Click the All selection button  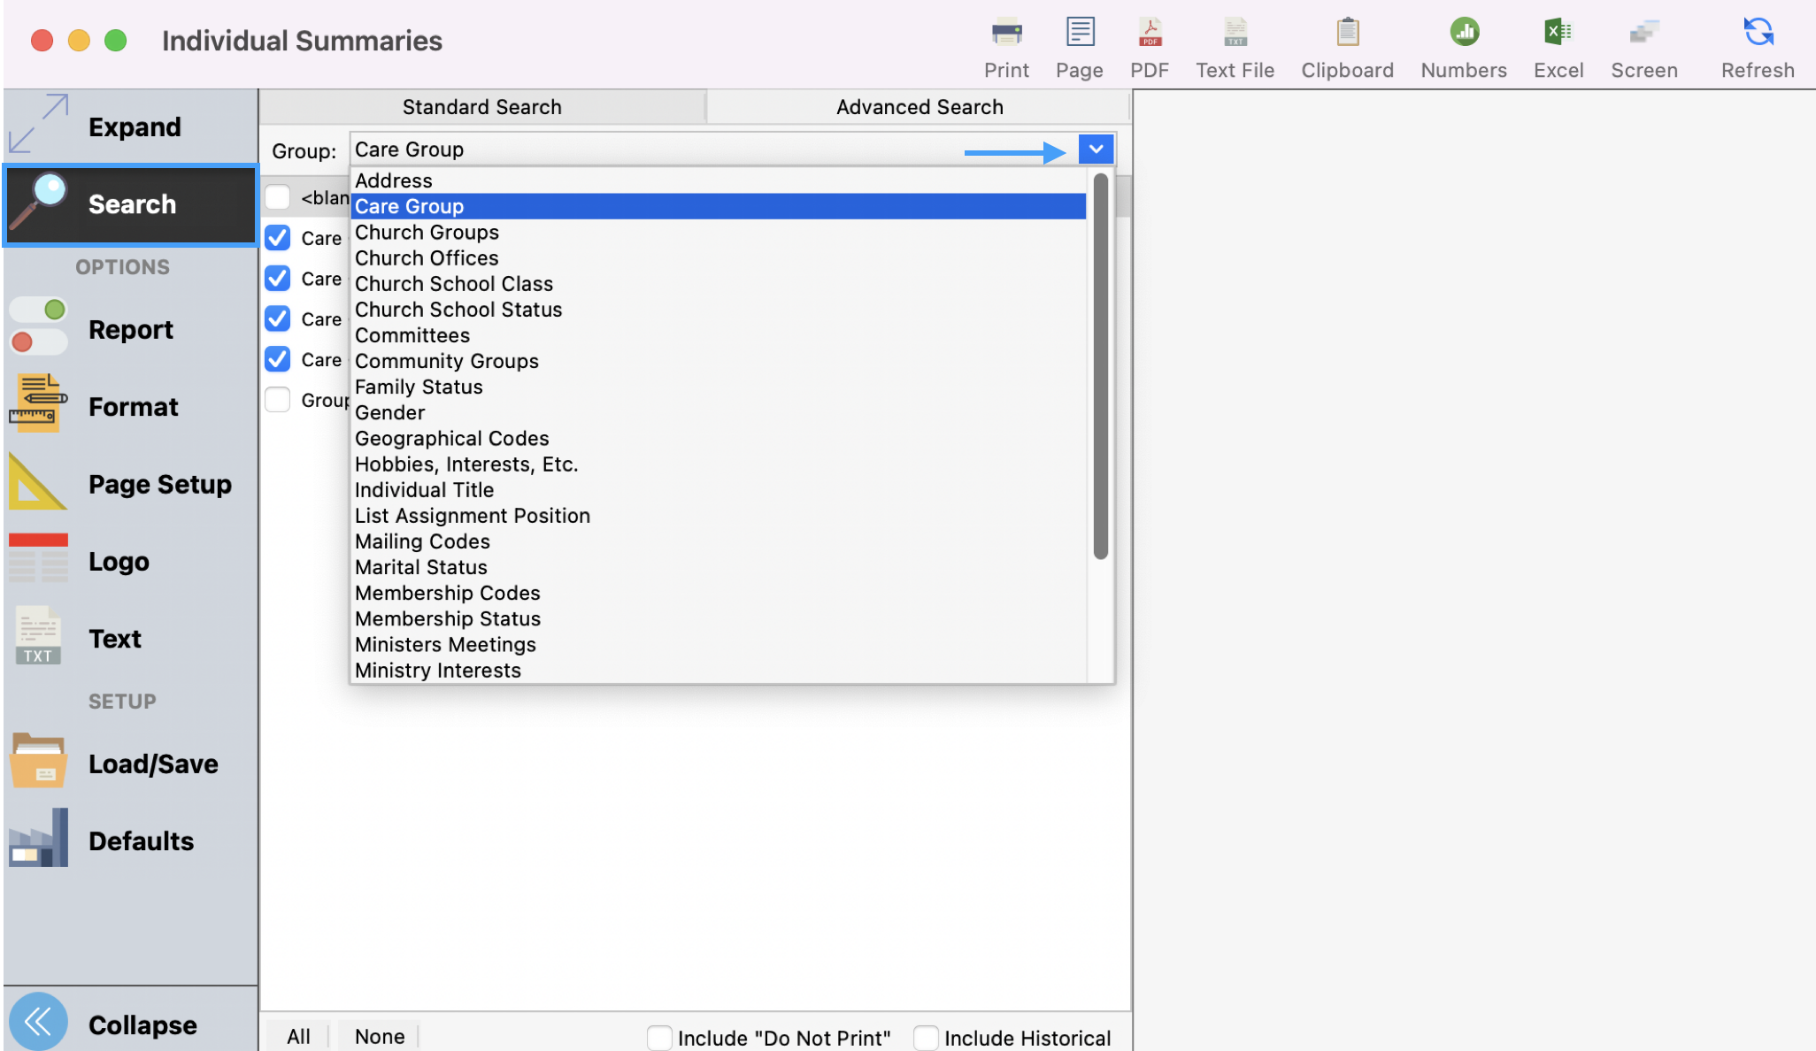point(297,1035)
